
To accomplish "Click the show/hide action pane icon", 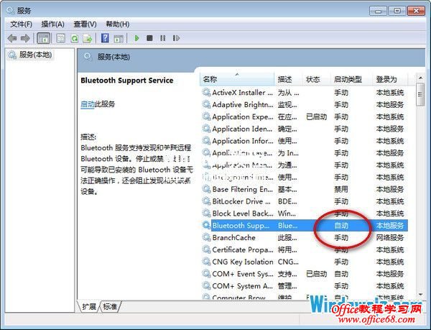I will [x=119, y=39].
